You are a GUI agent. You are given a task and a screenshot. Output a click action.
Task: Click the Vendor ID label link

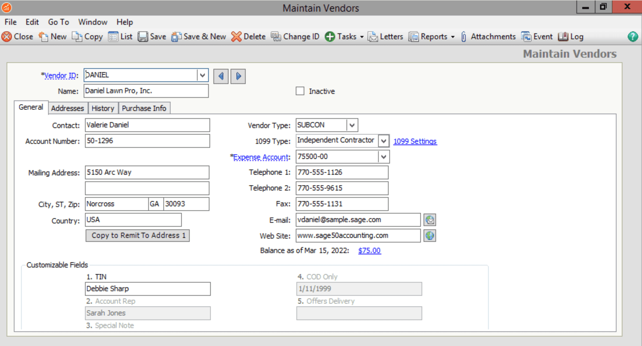coord(61,75)
